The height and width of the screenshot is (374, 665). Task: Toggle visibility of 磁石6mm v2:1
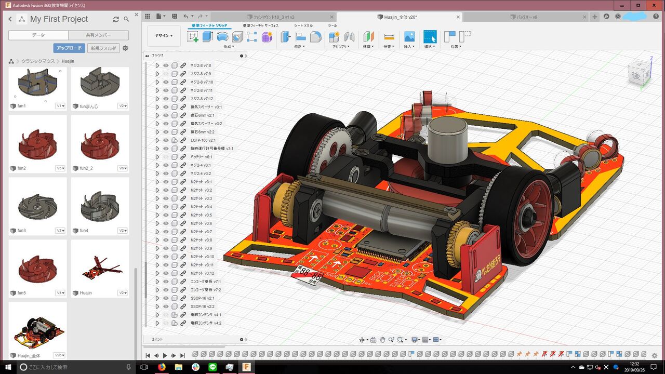[x=166, y=115]
